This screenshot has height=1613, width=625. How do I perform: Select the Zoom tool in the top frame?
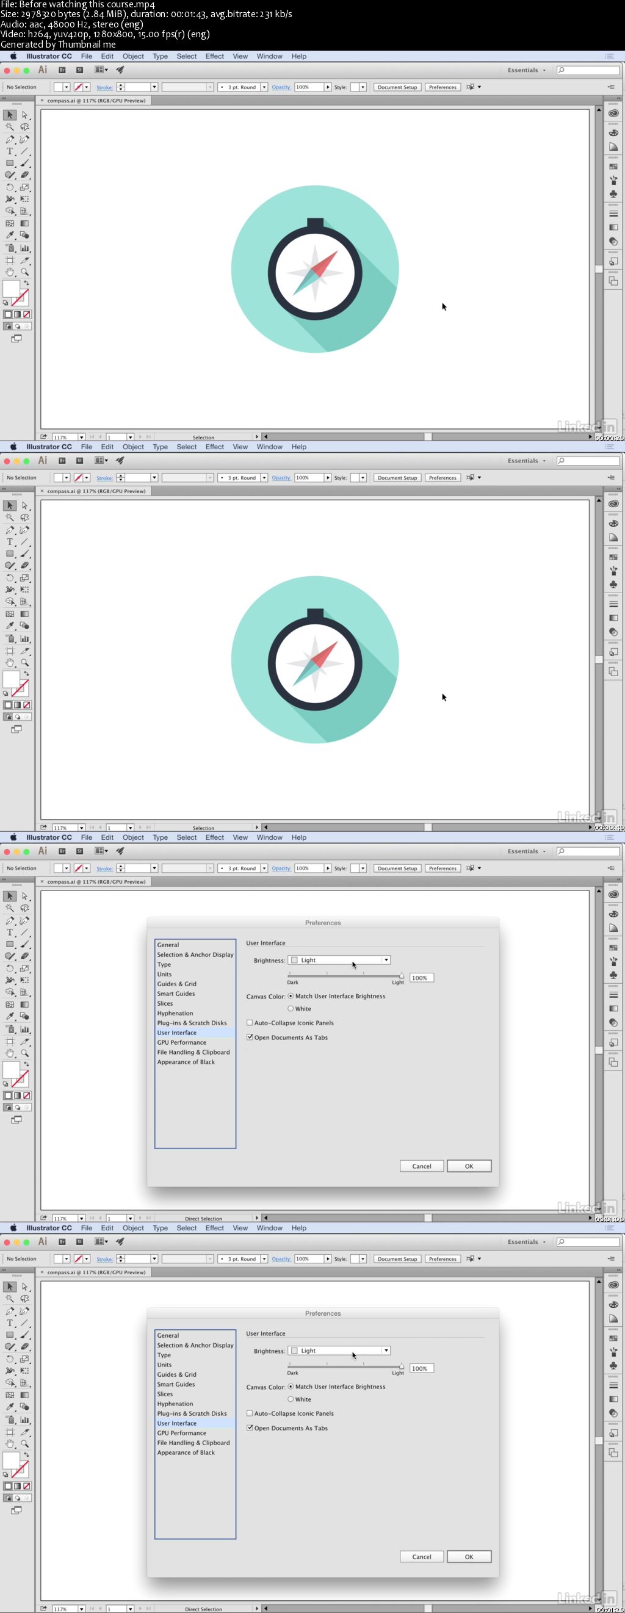(24, 272)
